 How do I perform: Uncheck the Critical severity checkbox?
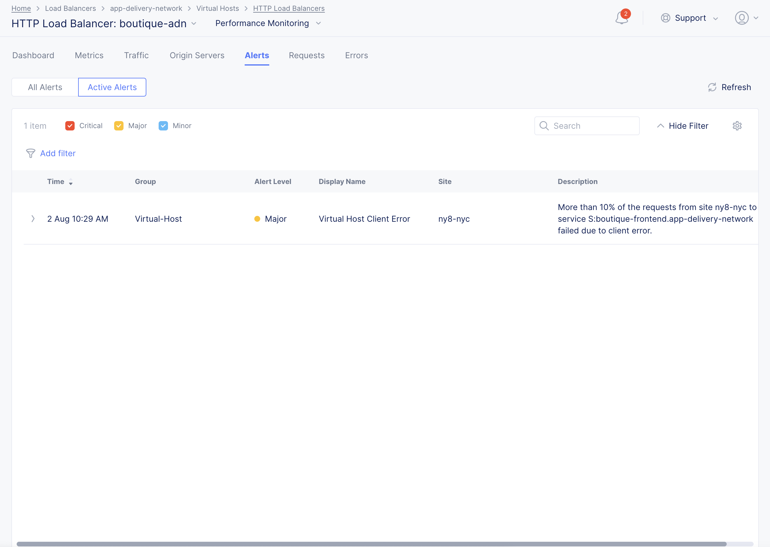[x=70, y=126]
